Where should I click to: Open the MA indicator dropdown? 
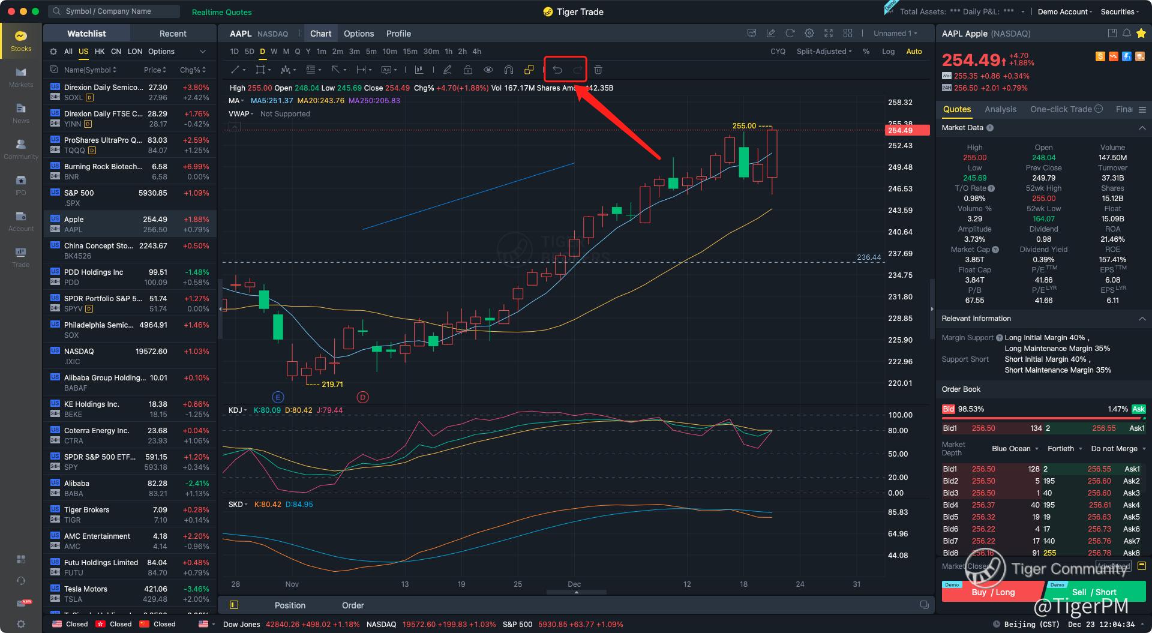point(236,101)
